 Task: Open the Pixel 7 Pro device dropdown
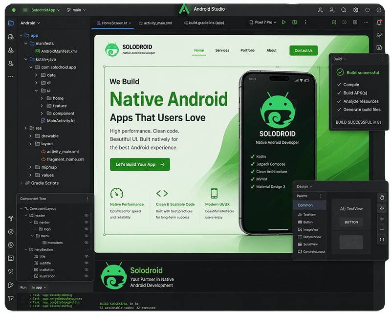click(263, 22)
